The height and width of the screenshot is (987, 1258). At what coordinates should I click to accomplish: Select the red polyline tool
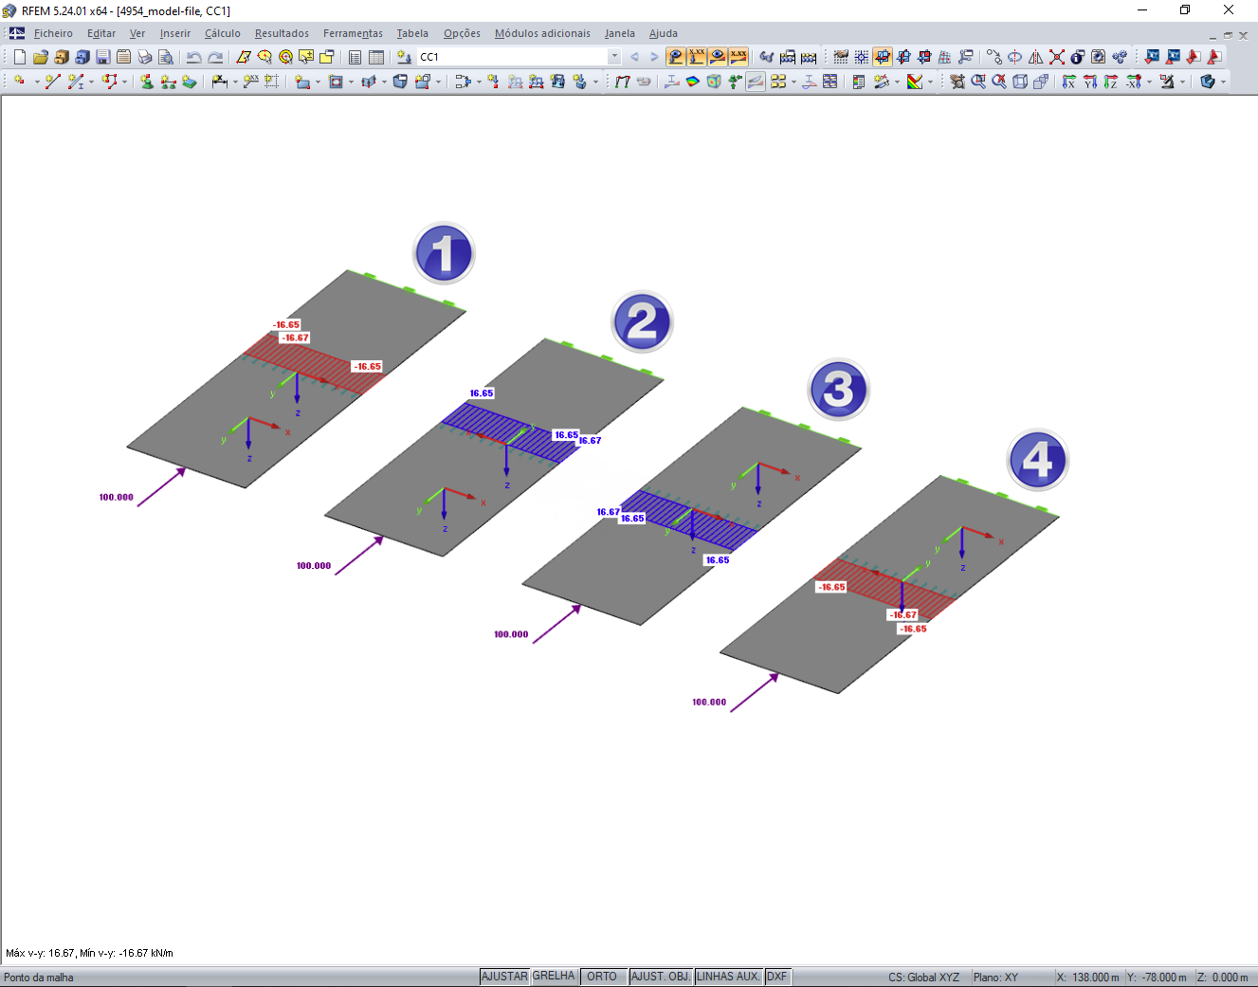[109, 82]
